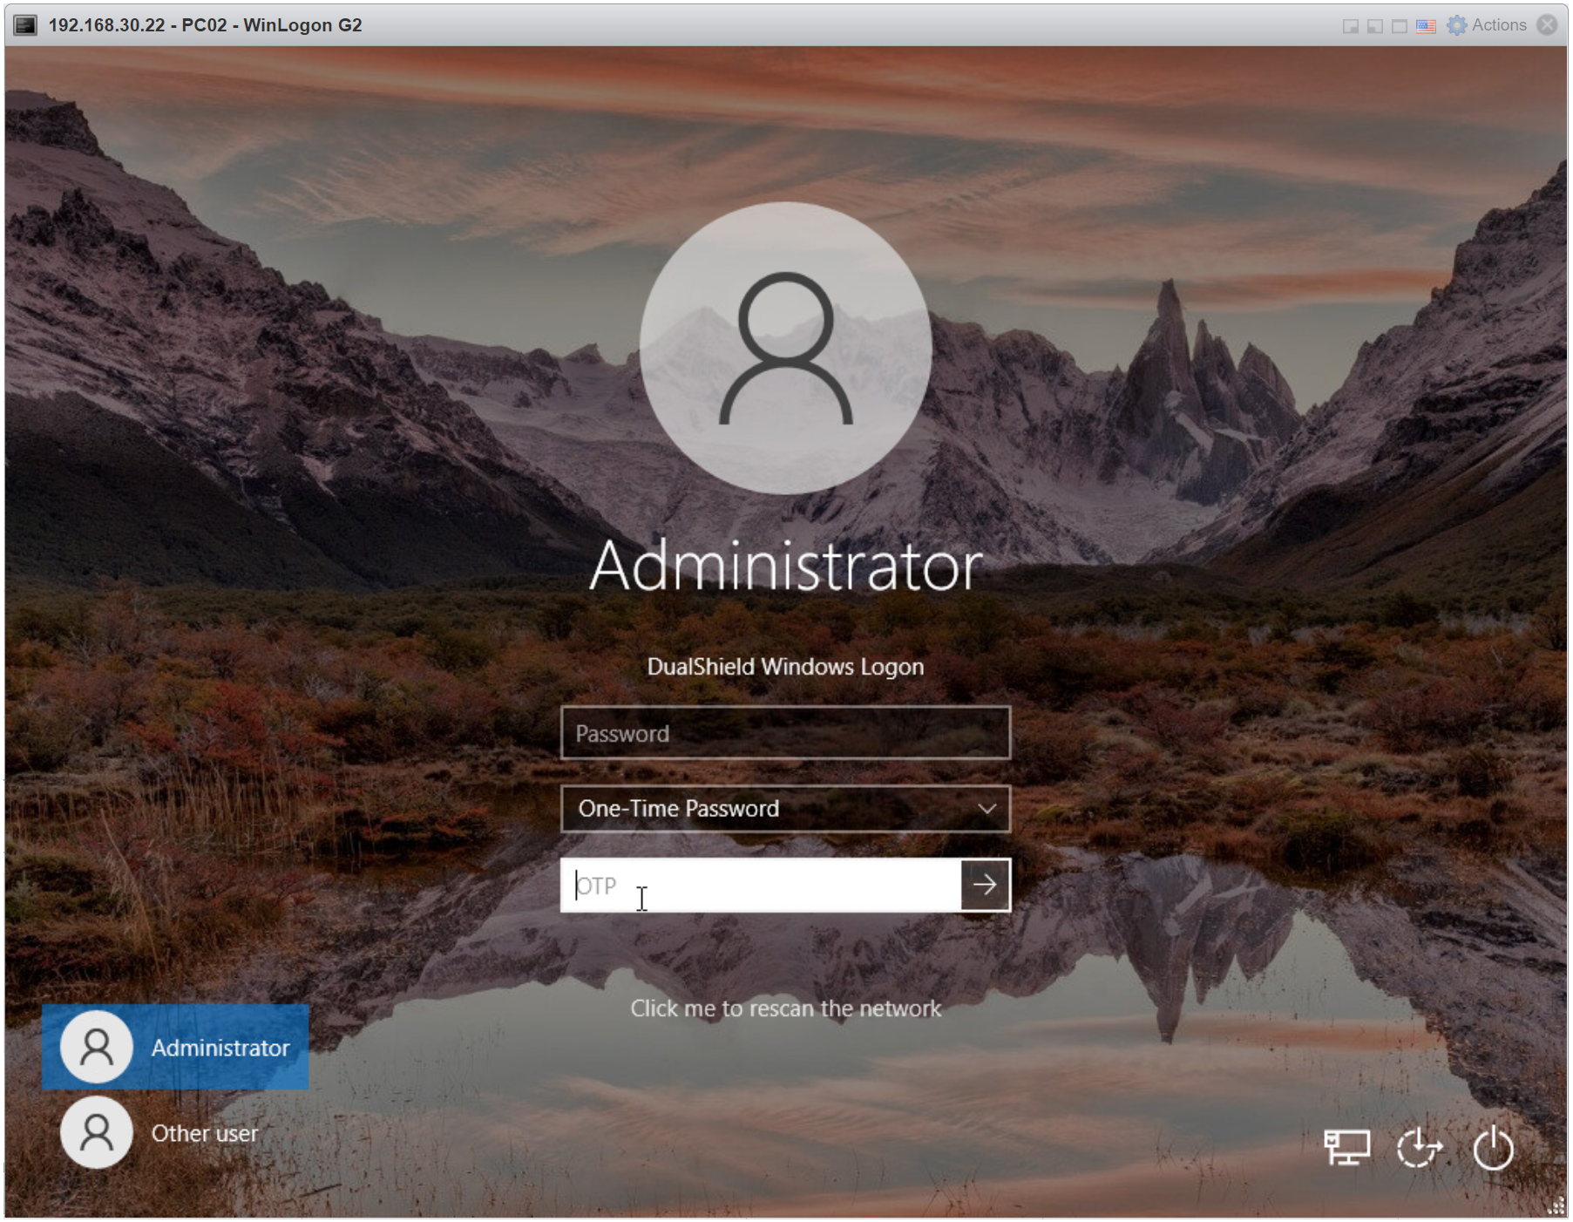Click the middle window-size icon in title bar
Viewport: 1573px width, 1222px height.
click(x=1374, y=26)
